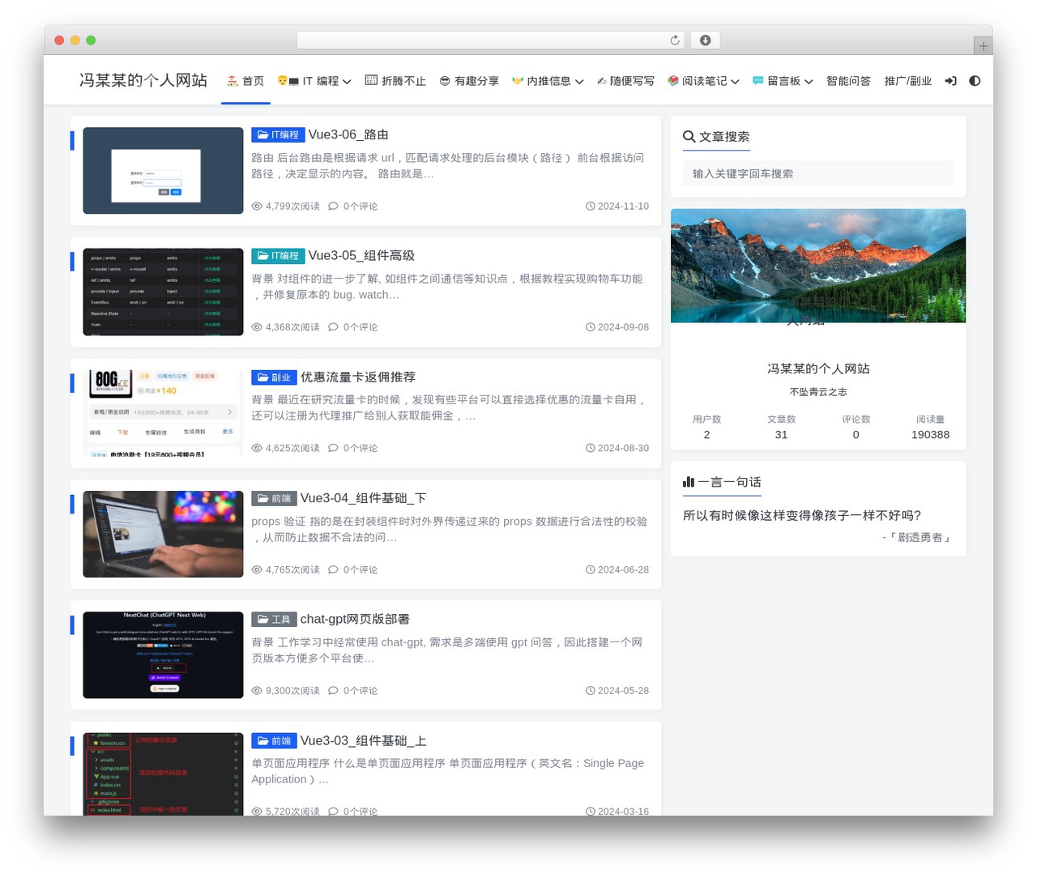This screenshot has width=1037, height=878.
Task: Click the folder icon on Vue3-06 IT编程 tag
Action: coord(262,135)
